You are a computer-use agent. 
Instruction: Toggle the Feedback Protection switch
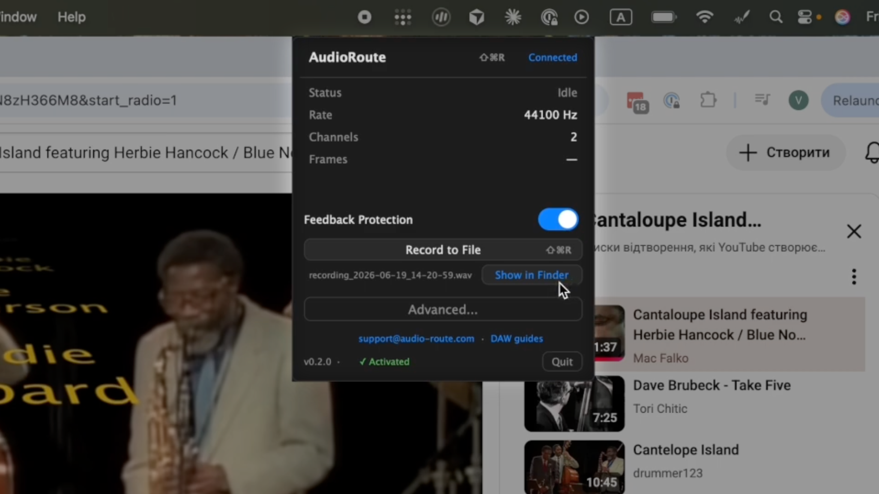click(x=558, y=220)
